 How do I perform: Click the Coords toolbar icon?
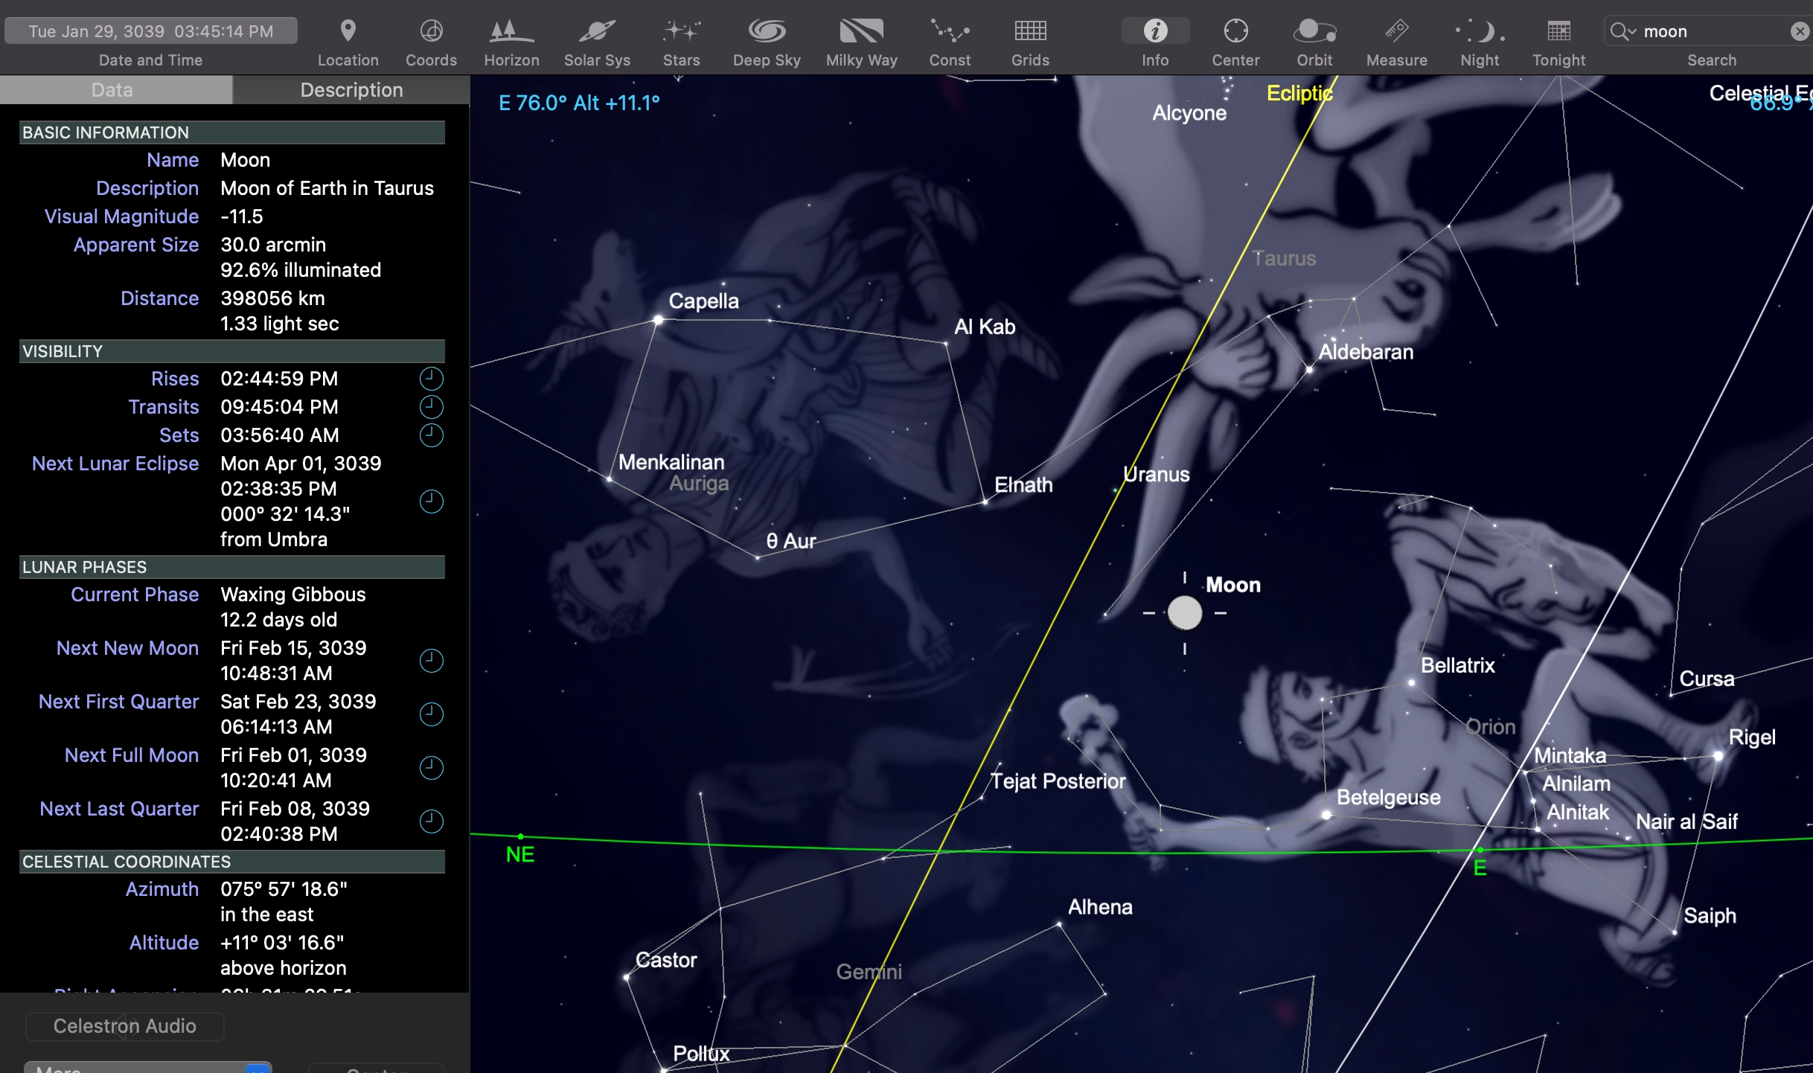tap(431, 31)
